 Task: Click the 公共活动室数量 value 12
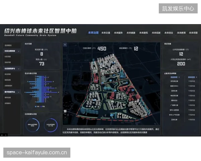pyautogui.click(x=181, y=54)
